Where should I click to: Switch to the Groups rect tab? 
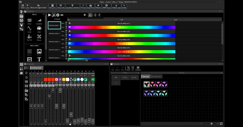156,76
